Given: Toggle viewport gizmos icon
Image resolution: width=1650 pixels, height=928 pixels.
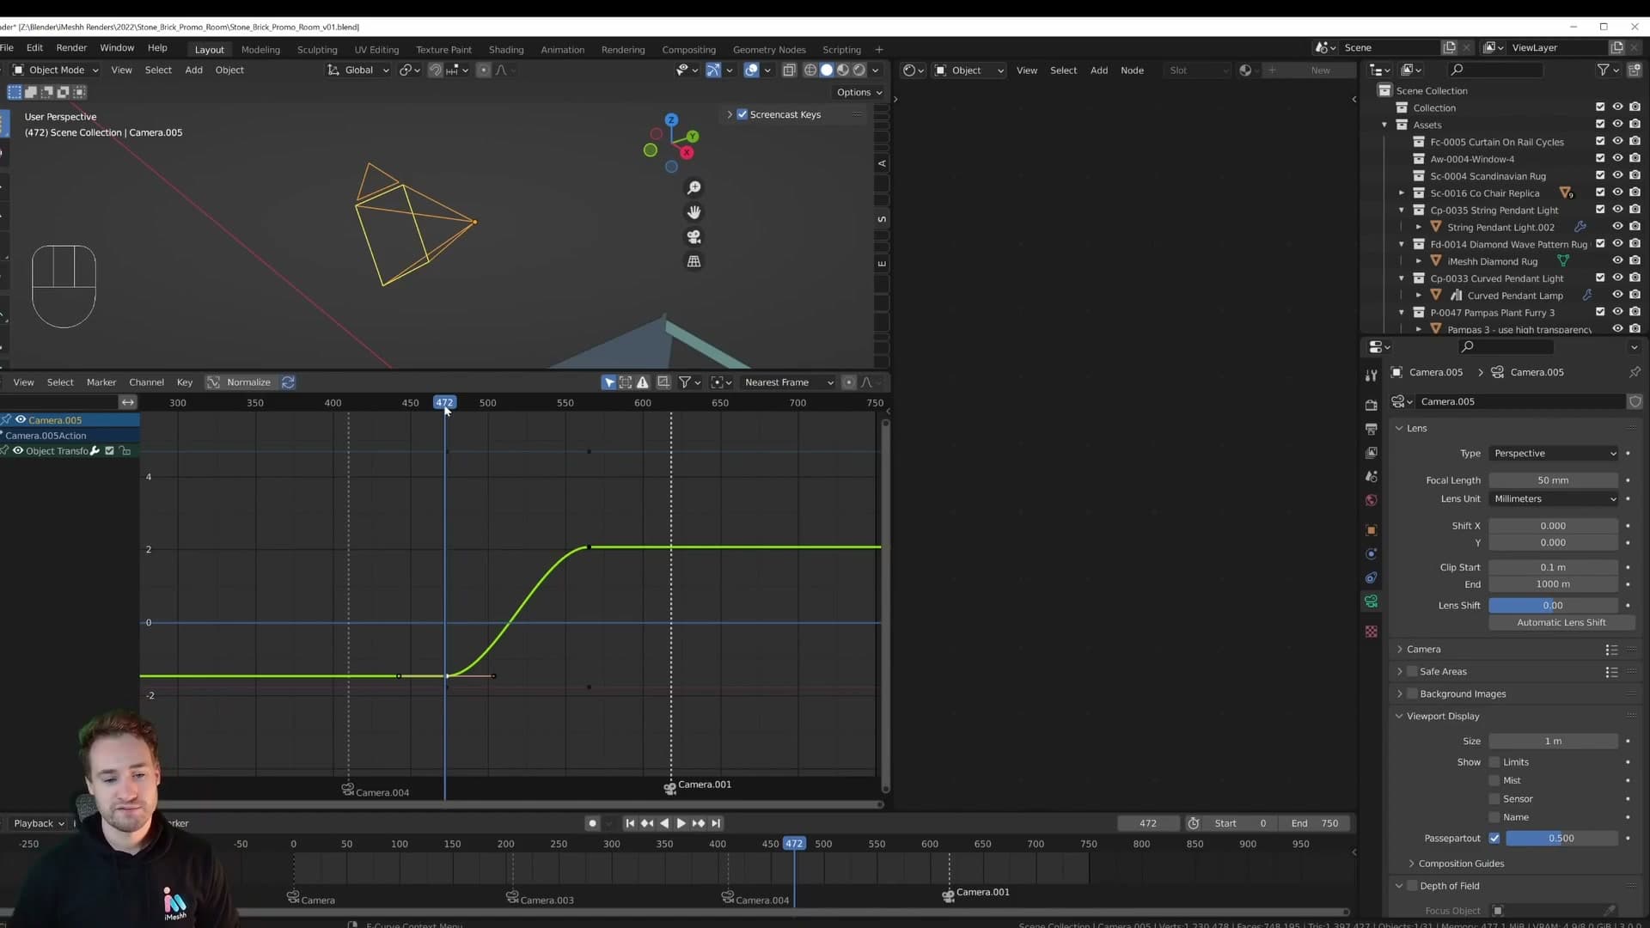Looking at the screenshot, I should (x=712, y=70).
